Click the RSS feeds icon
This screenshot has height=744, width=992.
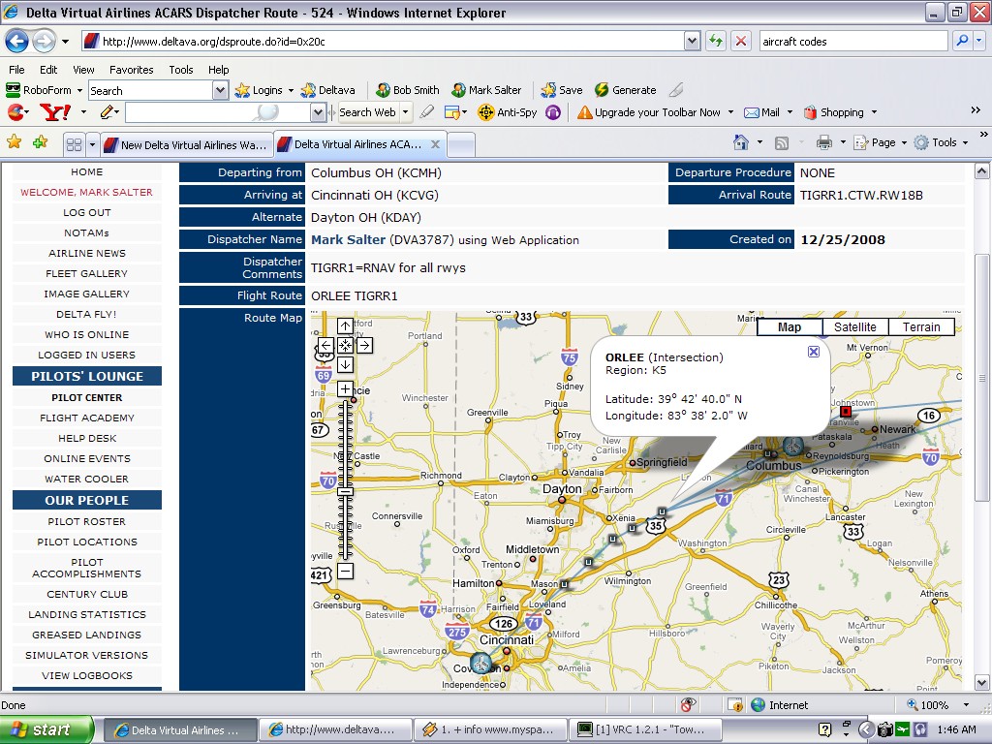pyautogui.click(x=782, y=143)
